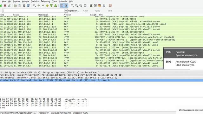Save the capture file icon
Image resolution: width=203 pixels, height=114 pixels.
[20, 6]
